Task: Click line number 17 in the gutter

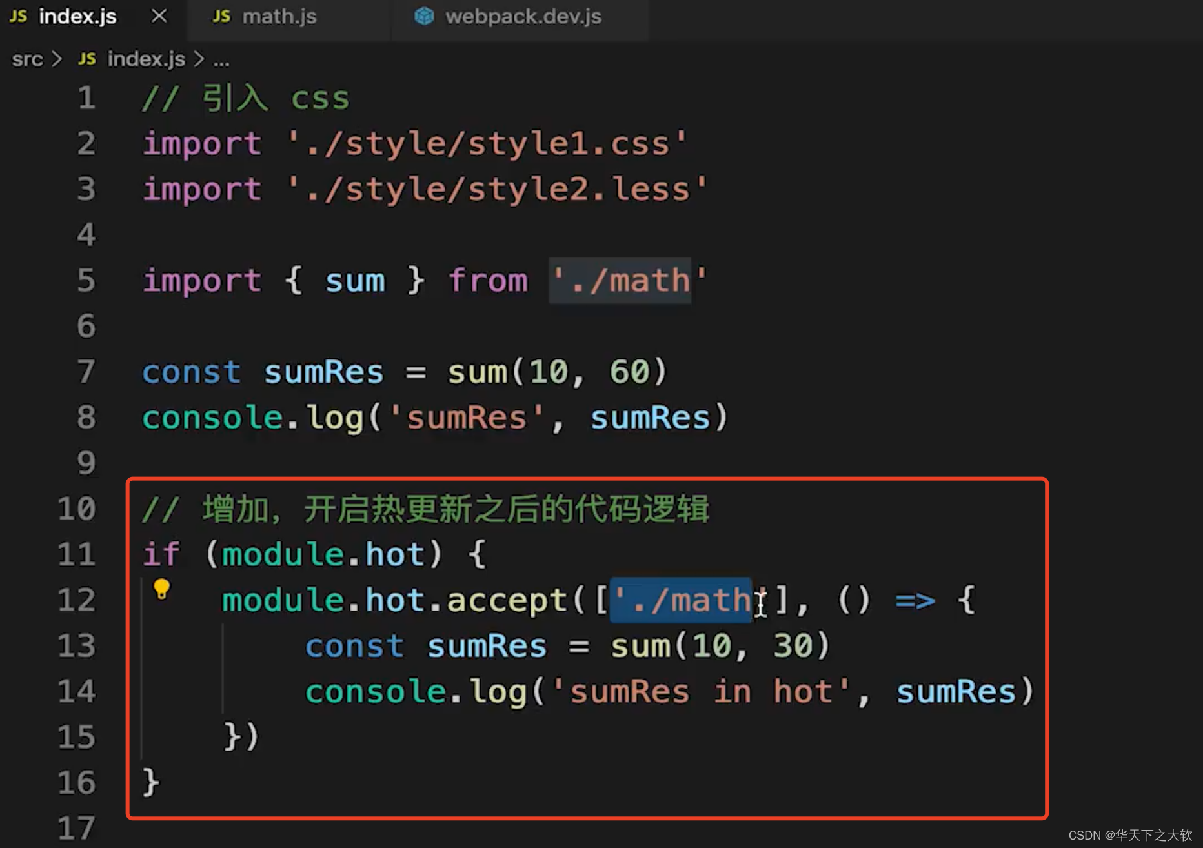Action: pos(76,829)
